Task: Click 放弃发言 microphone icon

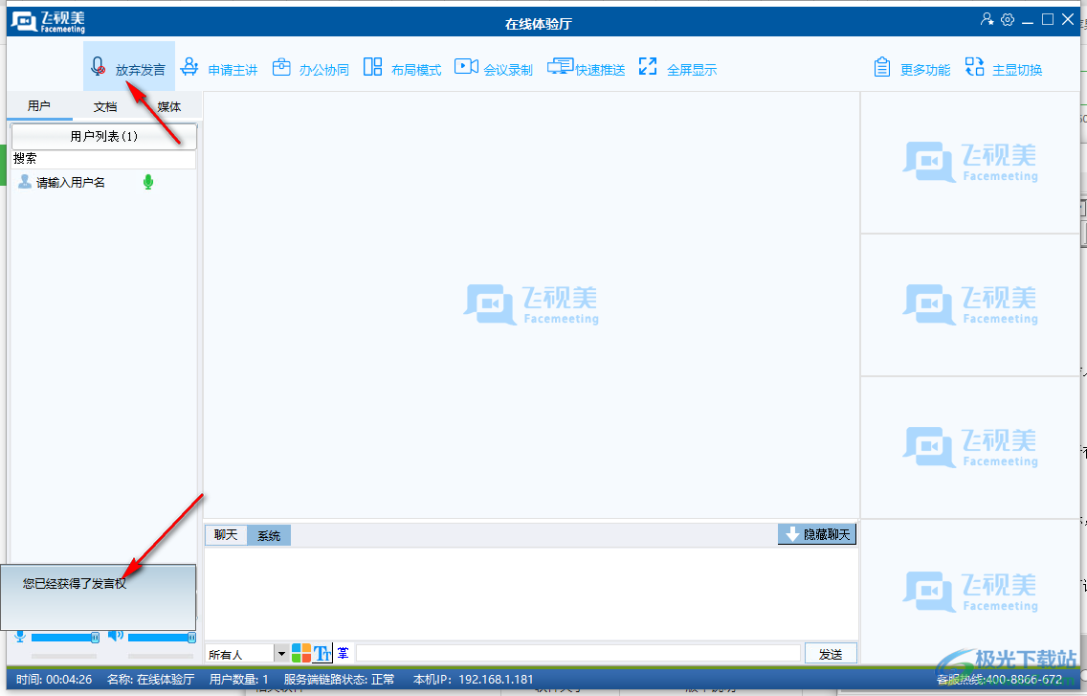Action: 98,67
